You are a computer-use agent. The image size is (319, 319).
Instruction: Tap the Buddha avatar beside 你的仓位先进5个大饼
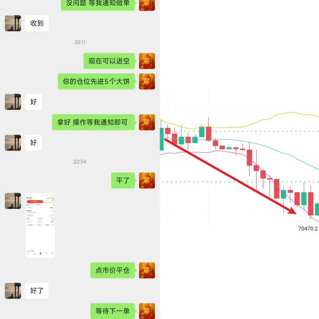(x=147, y=81)
